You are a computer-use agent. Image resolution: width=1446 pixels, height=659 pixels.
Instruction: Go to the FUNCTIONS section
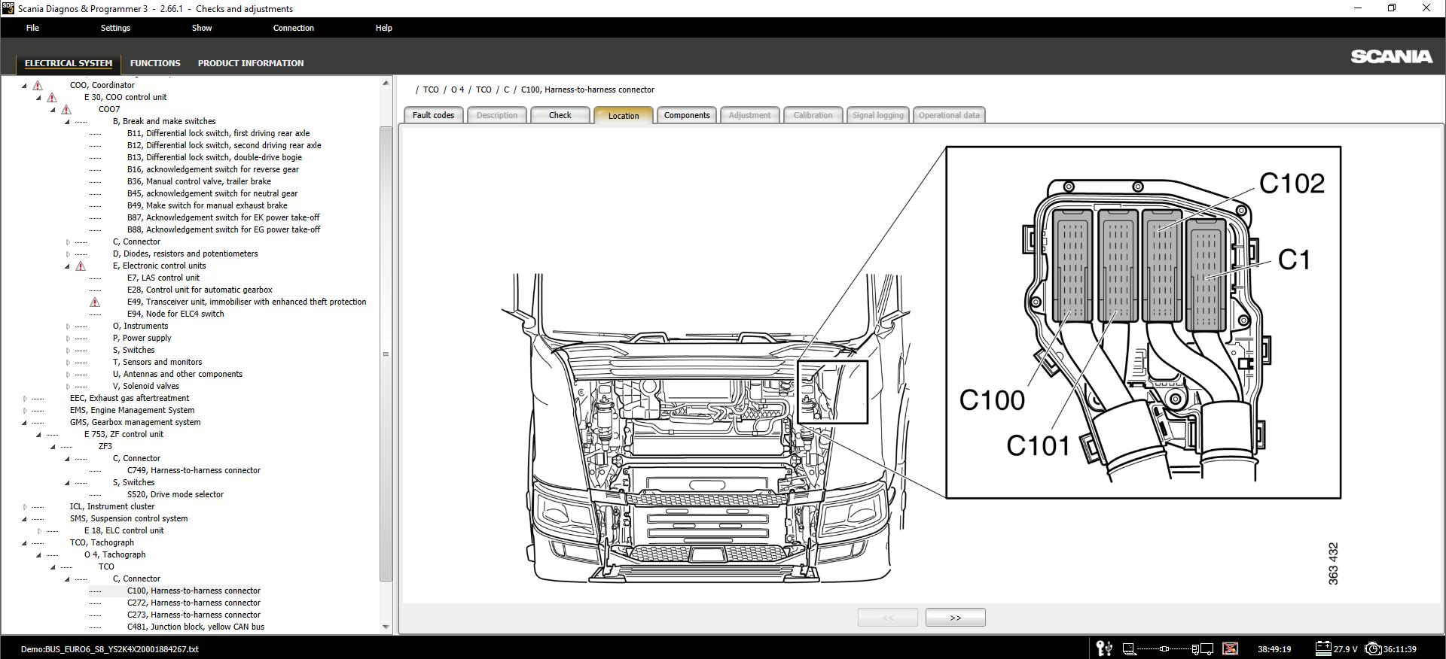155,63
